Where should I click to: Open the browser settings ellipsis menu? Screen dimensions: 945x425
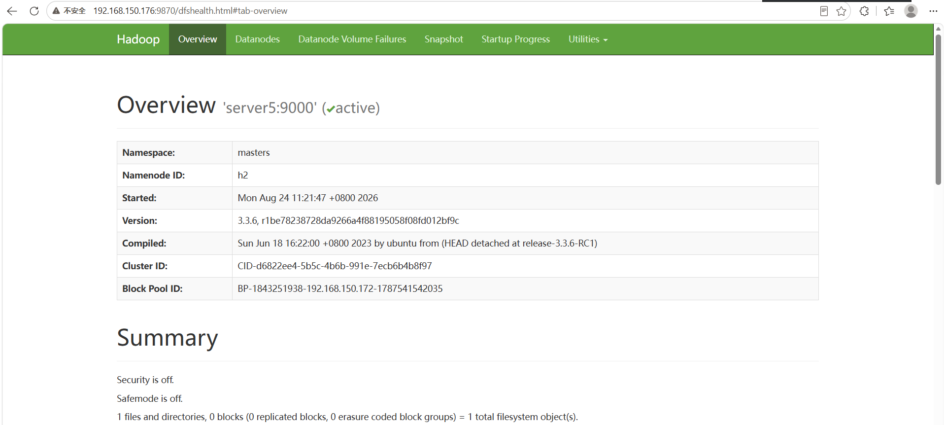click(933, 11)
